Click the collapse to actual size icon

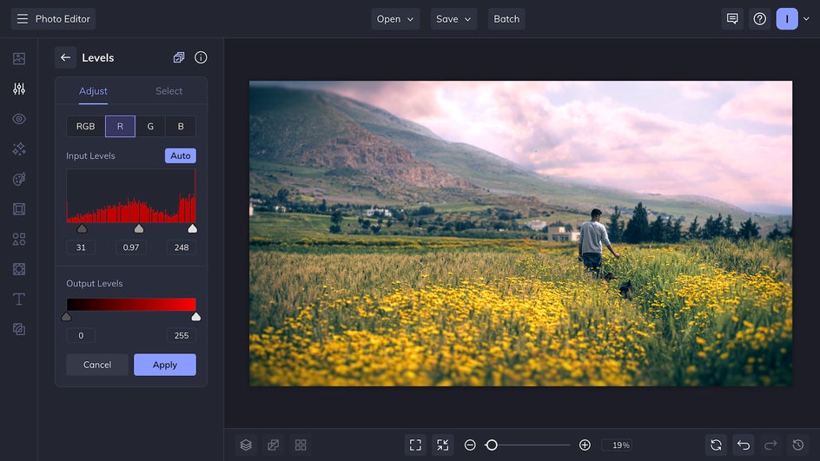pos(442,445)
